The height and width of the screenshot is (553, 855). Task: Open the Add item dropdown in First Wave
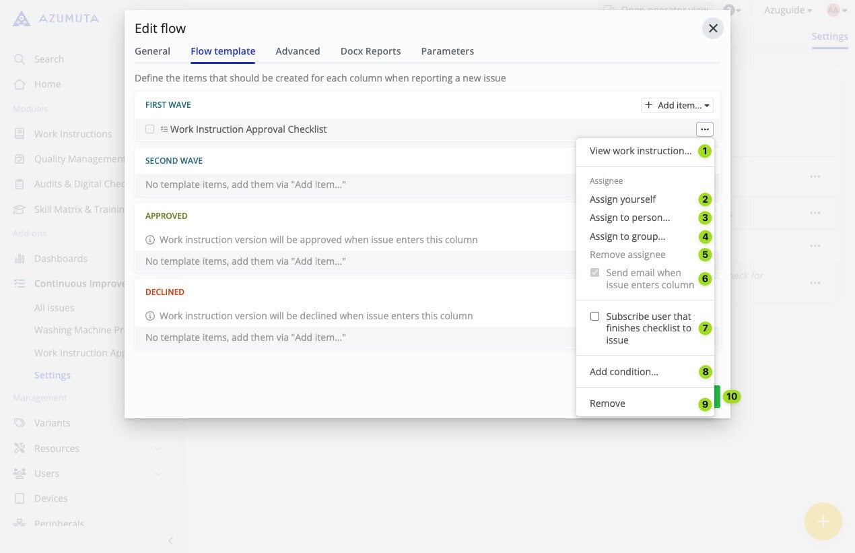click(x=677, y=105)
